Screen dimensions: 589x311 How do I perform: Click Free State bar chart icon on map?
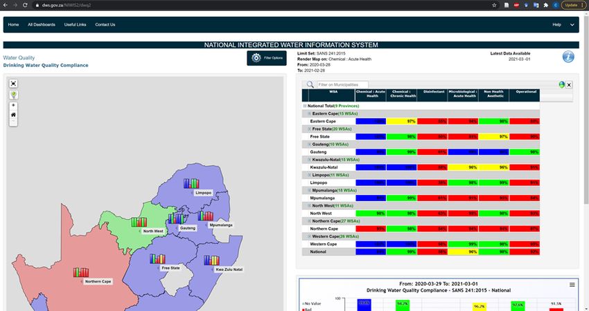157,259
